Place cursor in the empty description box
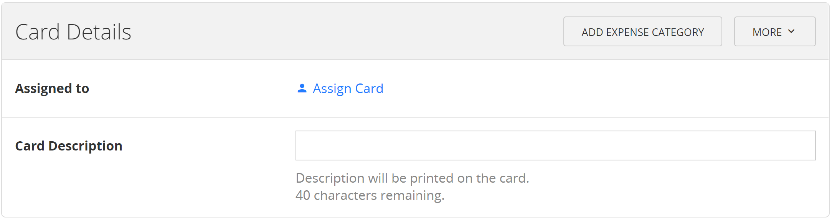 coord(555,146)
